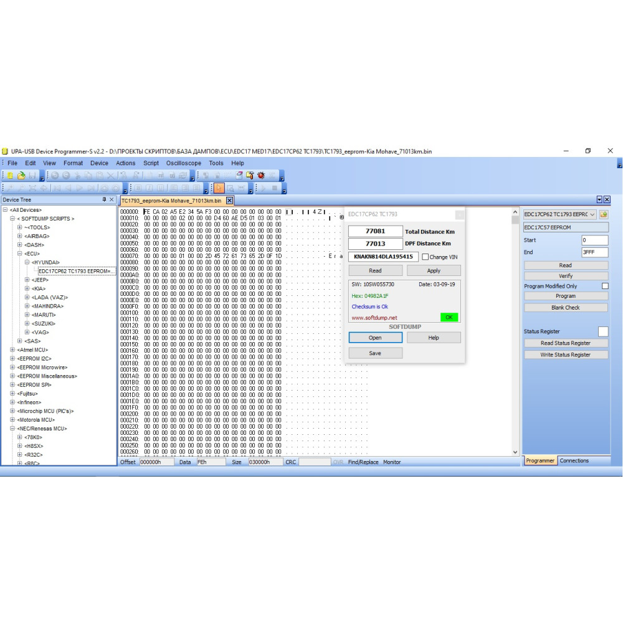Click the Save disk toolbar icon
The width and height of the screenshot is (623, 623).
pyautogui.click(x=32, y=175)
